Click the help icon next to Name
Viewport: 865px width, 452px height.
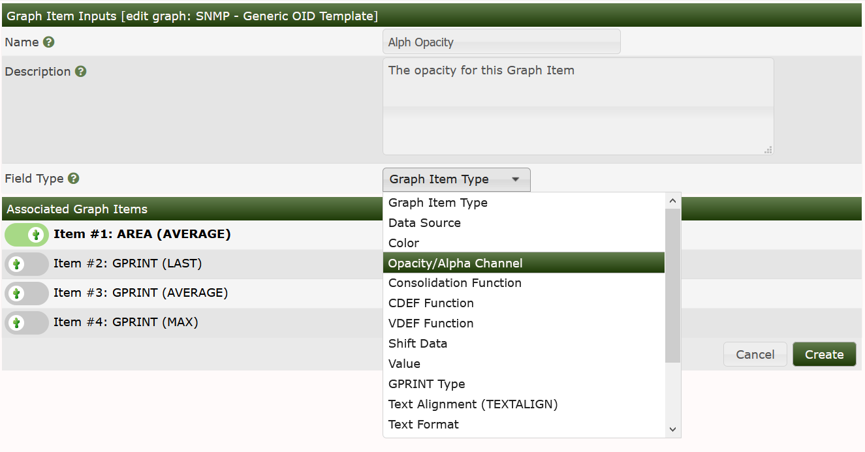[49, 42]
